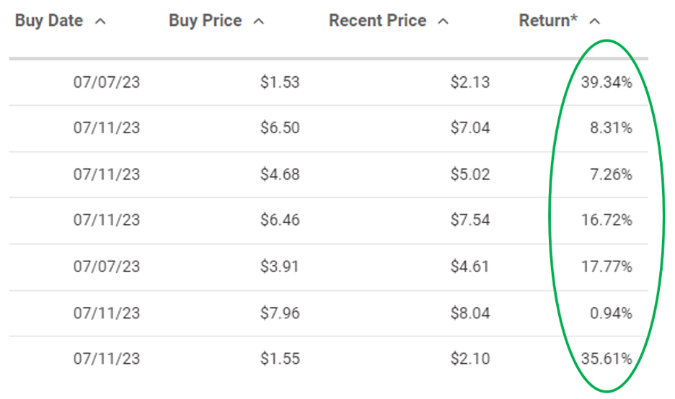Click the sort arrow beside Return*
The width and height of the screenshot is (675, 399).
tap(594, 22)
